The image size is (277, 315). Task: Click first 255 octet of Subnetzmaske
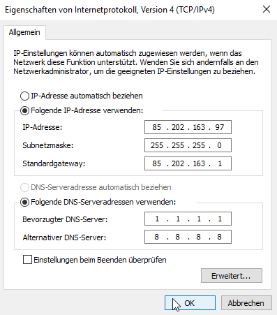click(x=157, y=145)
